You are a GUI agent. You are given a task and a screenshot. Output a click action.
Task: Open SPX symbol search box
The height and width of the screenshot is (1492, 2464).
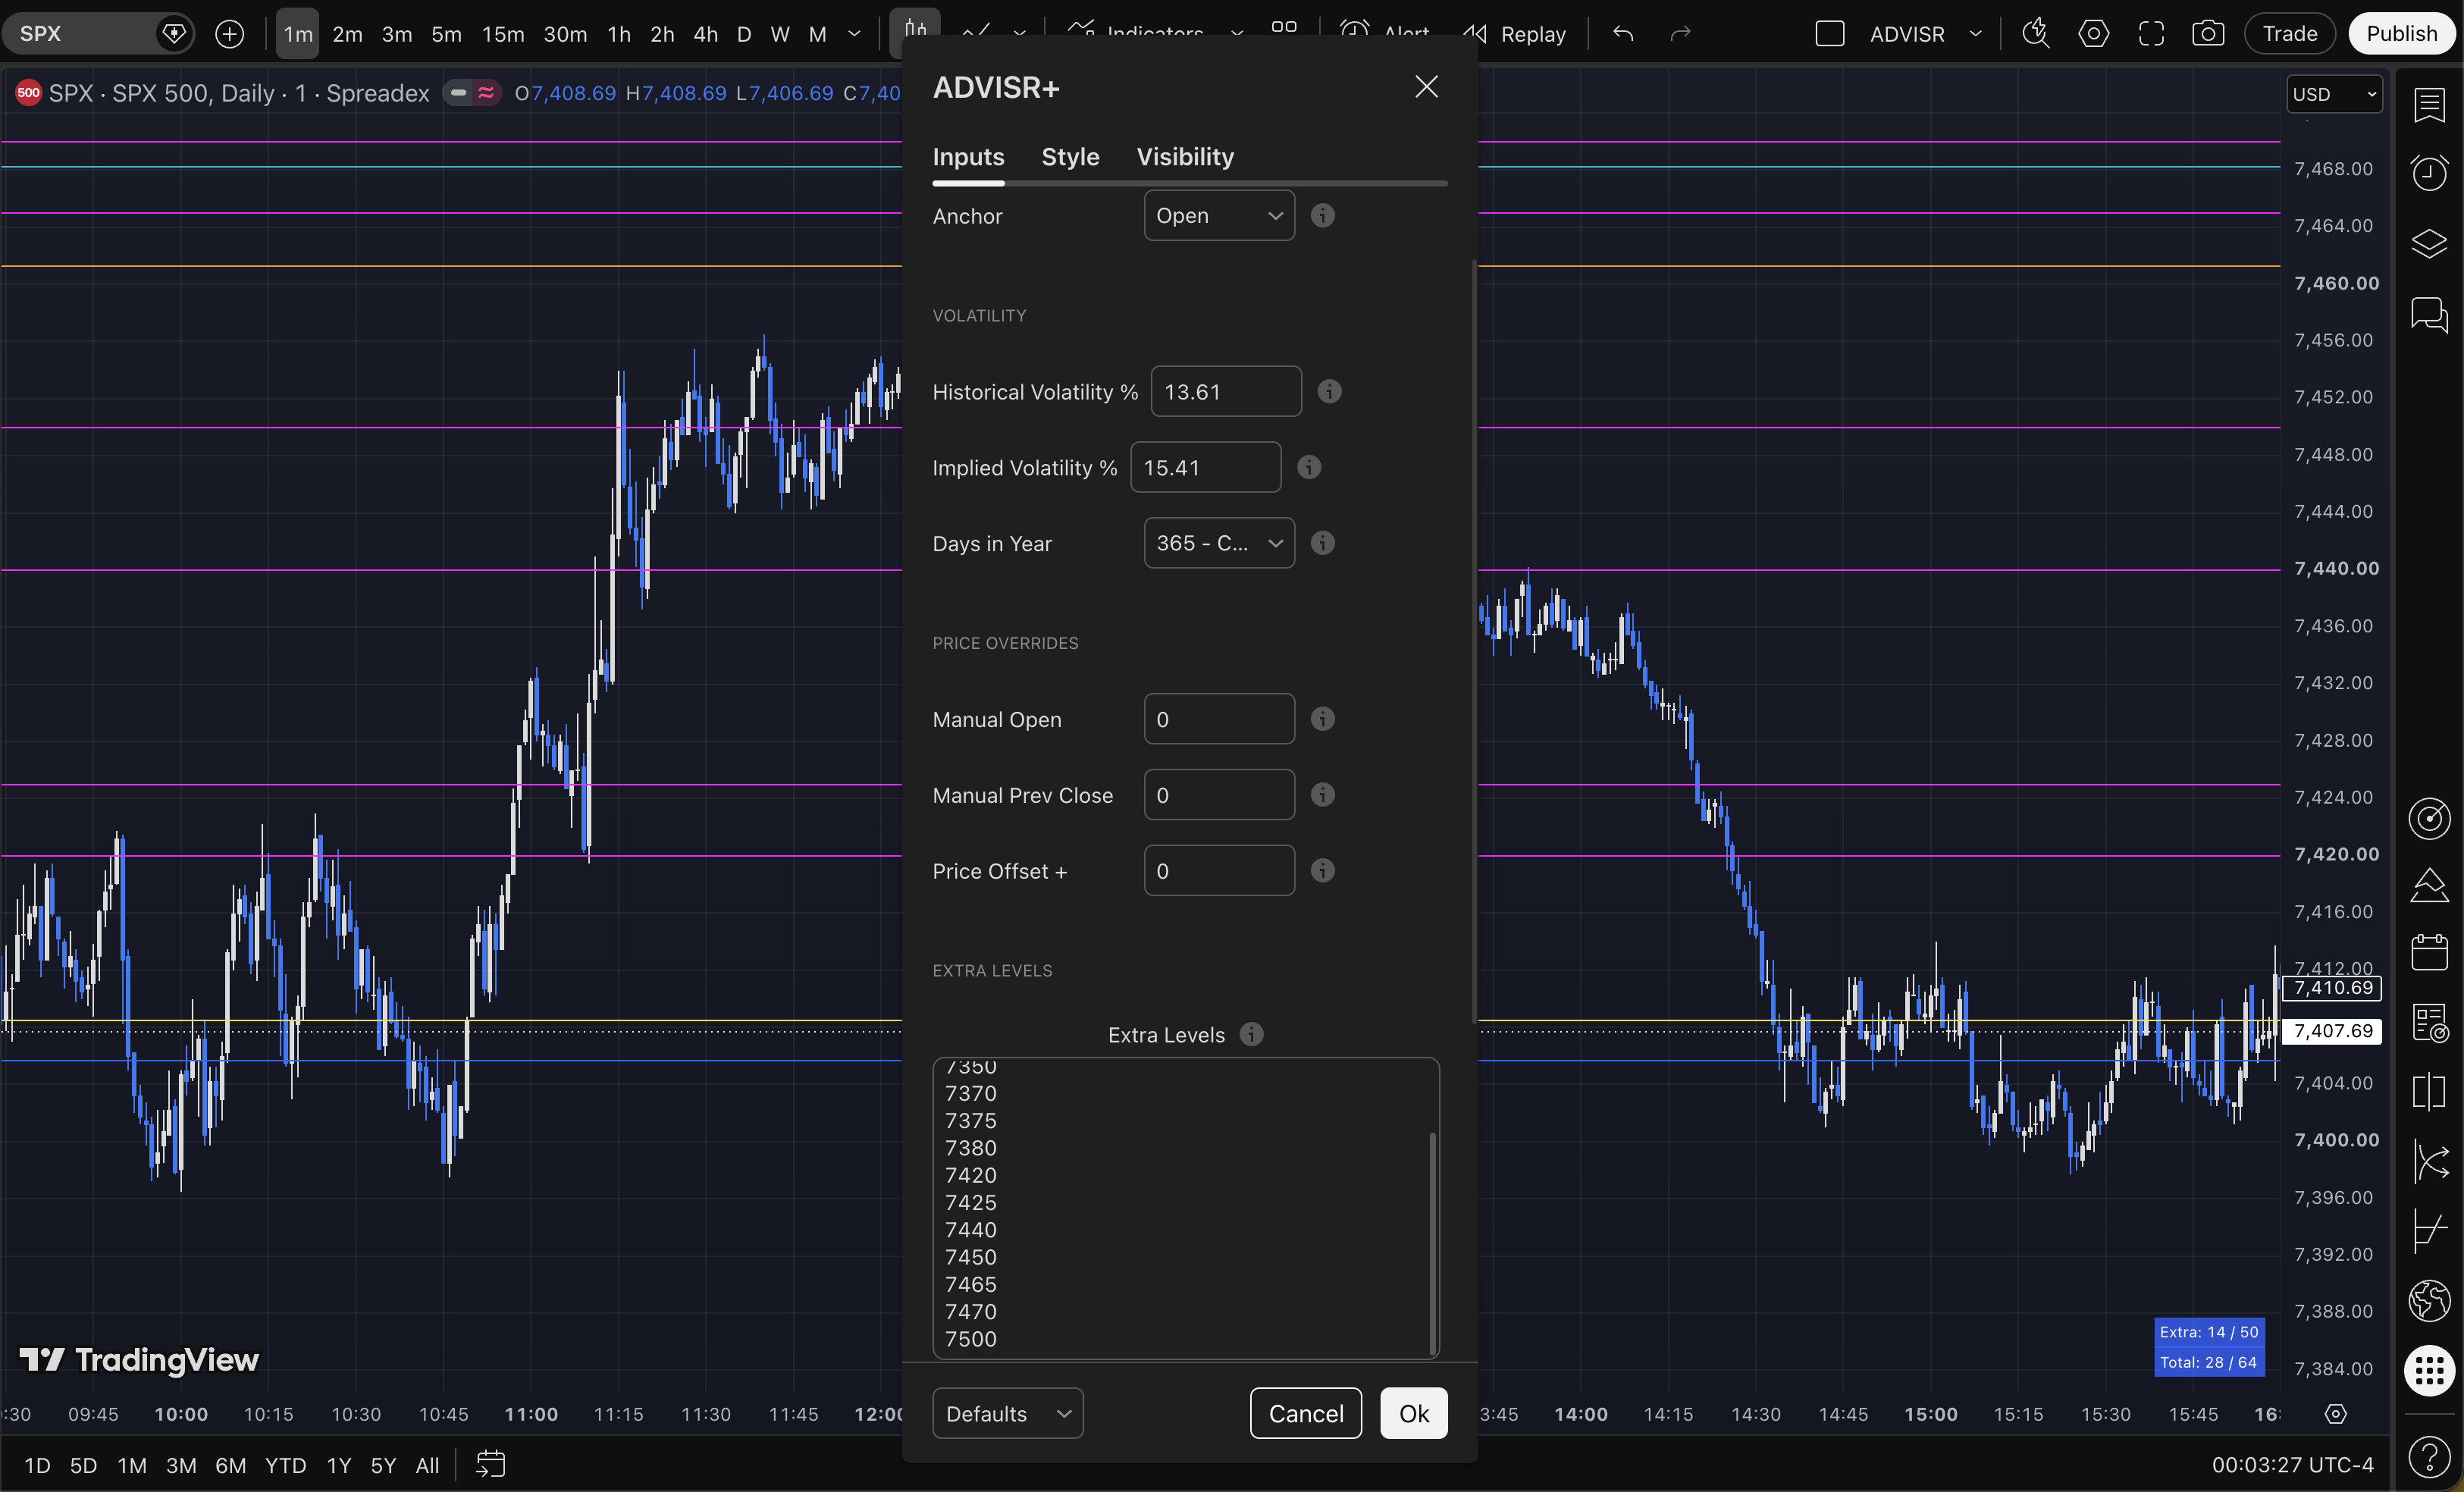pyautogui.click(x=98, y=34)
